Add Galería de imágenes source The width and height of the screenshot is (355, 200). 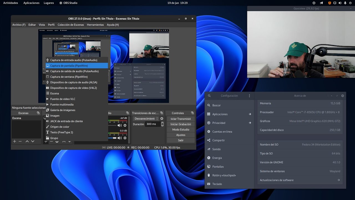77,110
